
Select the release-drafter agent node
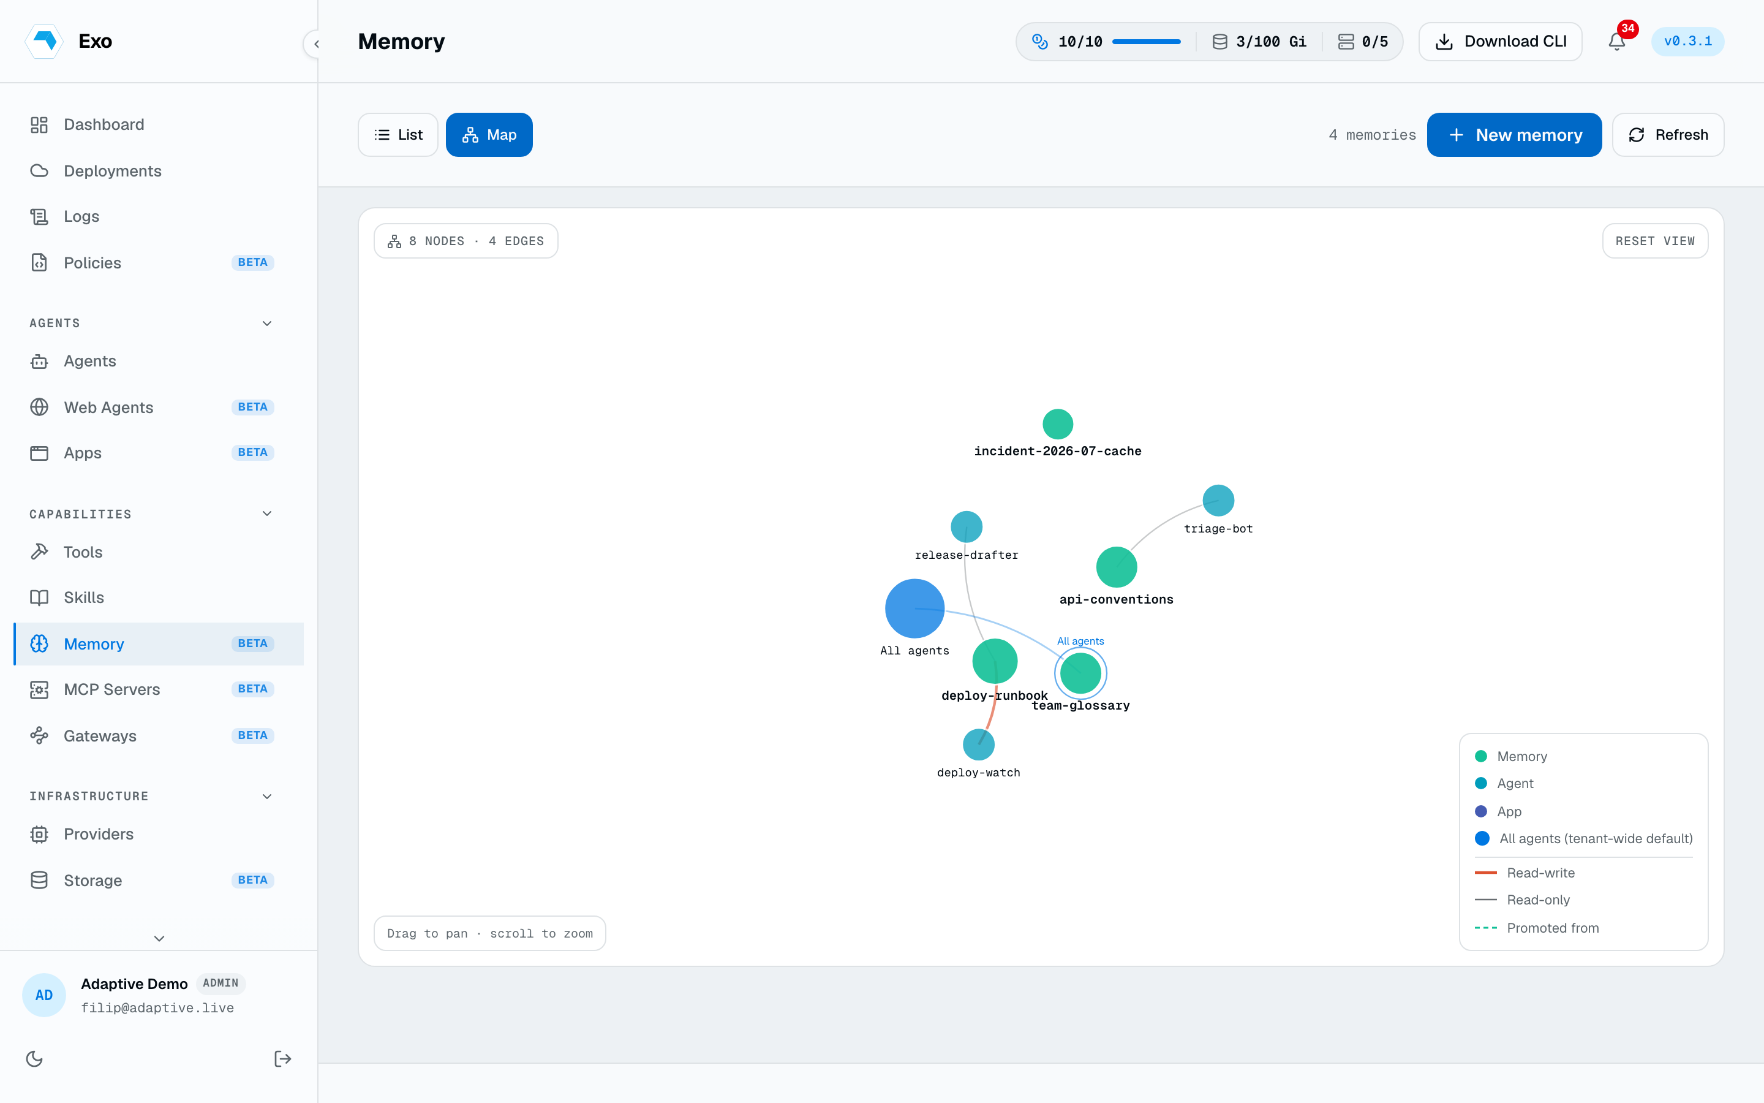tap(967, 527)
